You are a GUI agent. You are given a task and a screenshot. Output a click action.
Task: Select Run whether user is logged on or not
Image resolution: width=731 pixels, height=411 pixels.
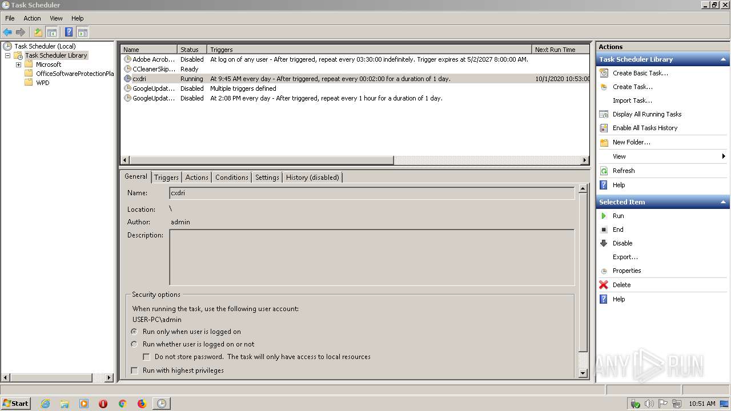[x=134, y=344]
